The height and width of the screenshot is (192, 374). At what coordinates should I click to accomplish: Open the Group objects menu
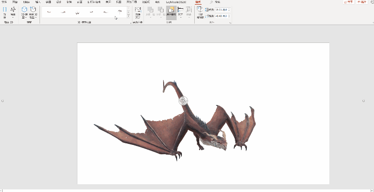coord(189,12)
